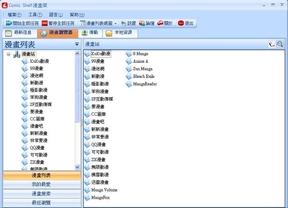Screen dimensions: 288x208
Task: Switch to the transfer tab
Action: click(90, 33)
